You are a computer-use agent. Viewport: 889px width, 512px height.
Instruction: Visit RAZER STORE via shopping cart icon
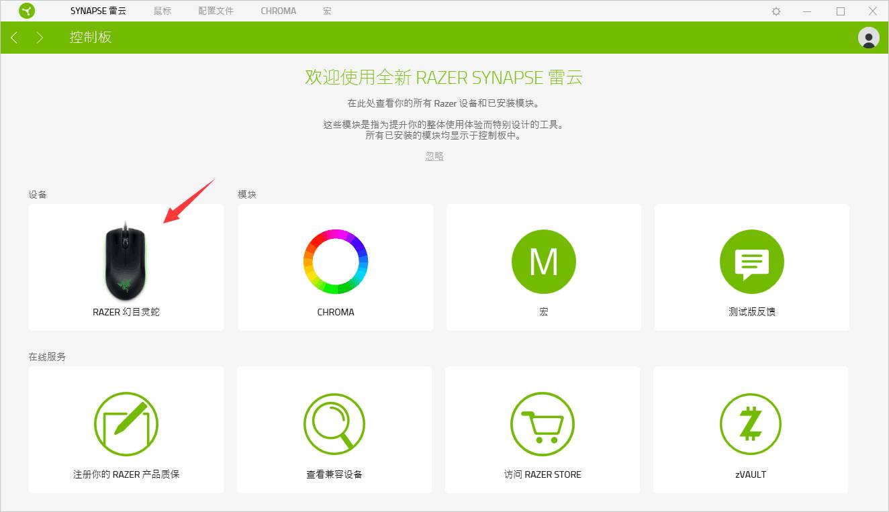pos(543,429)
